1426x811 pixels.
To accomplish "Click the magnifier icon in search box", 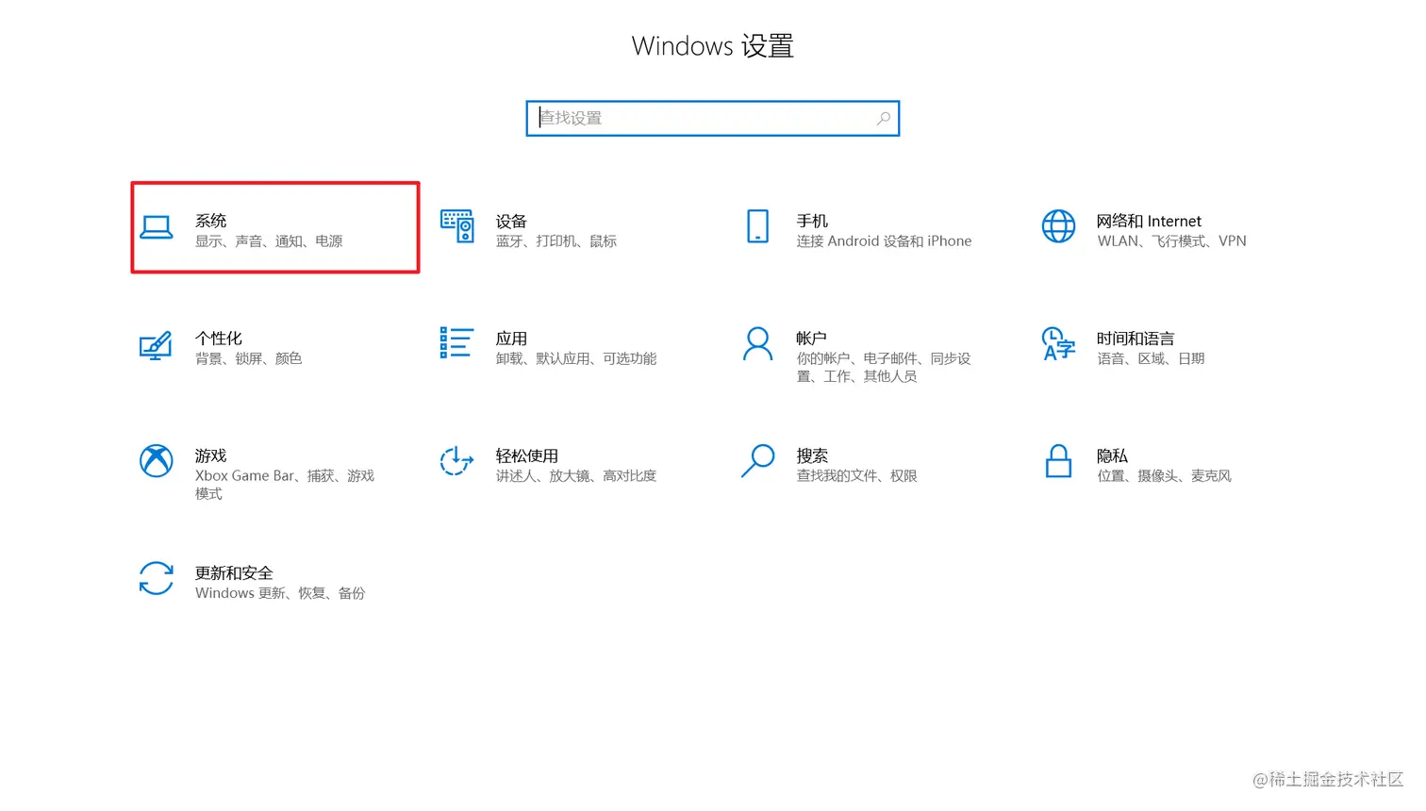I will coord(884,118).
